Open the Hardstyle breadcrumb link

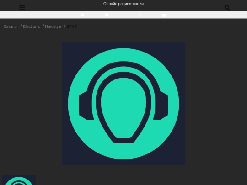[53, 26]
